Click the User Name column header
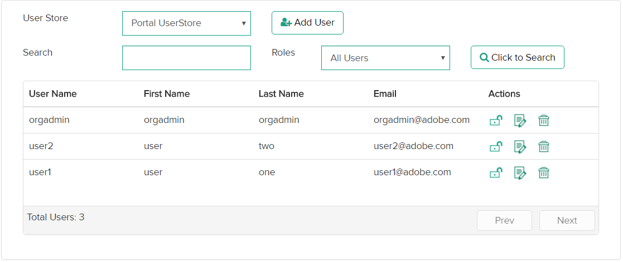 [x=53, y=94]
